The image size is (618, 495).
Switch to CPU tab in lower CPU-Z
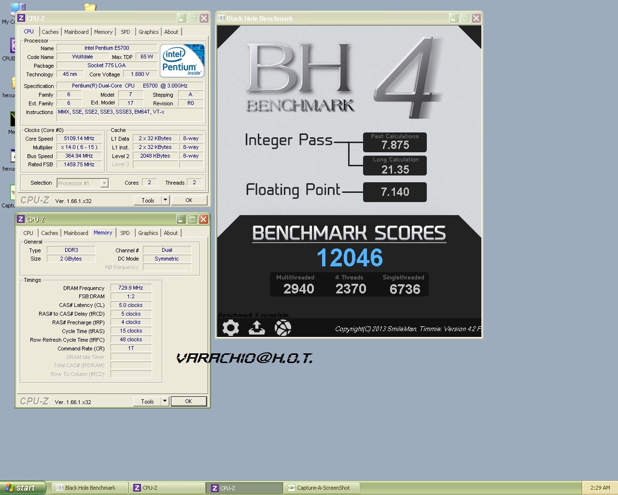pos(28,233)
